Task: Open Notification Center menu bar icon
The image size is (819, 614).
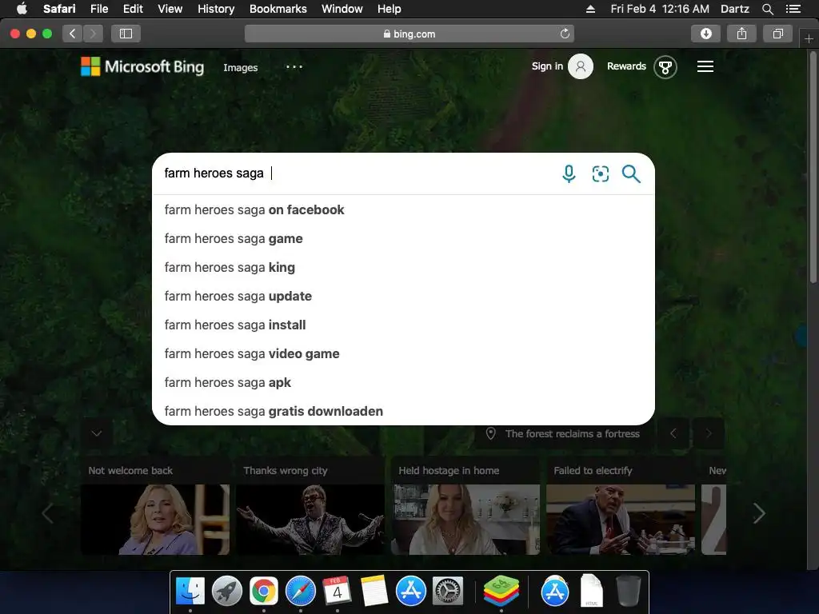Action: [x=793, y=9]
